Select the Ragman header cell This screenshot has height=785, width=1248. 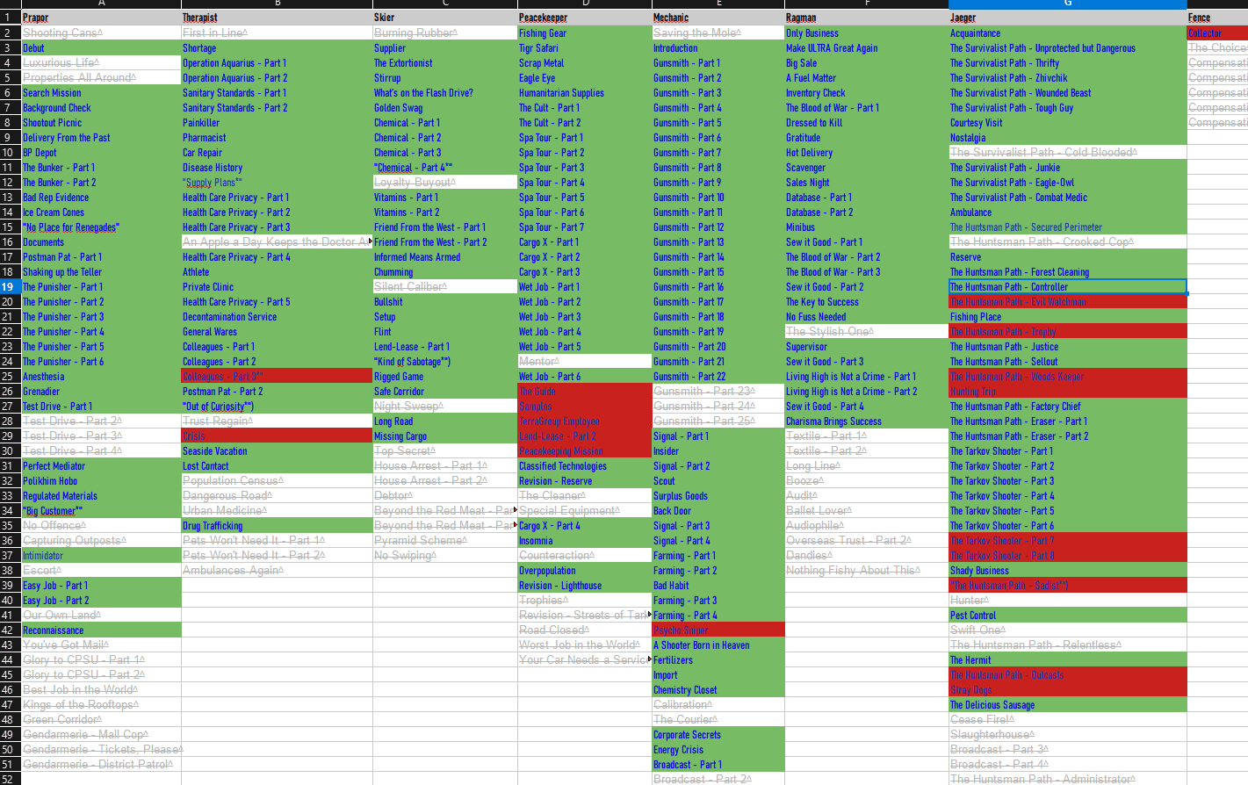(x=867, y=18)
